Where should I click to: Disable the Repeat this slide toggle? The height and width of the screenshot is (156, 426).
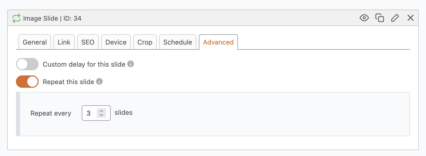pos(27,82)
